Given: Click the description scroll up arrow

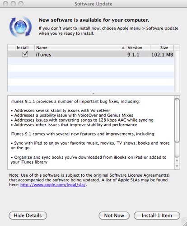Looking at the screenshot, I should pyautogui.click(x=177, y=160).
